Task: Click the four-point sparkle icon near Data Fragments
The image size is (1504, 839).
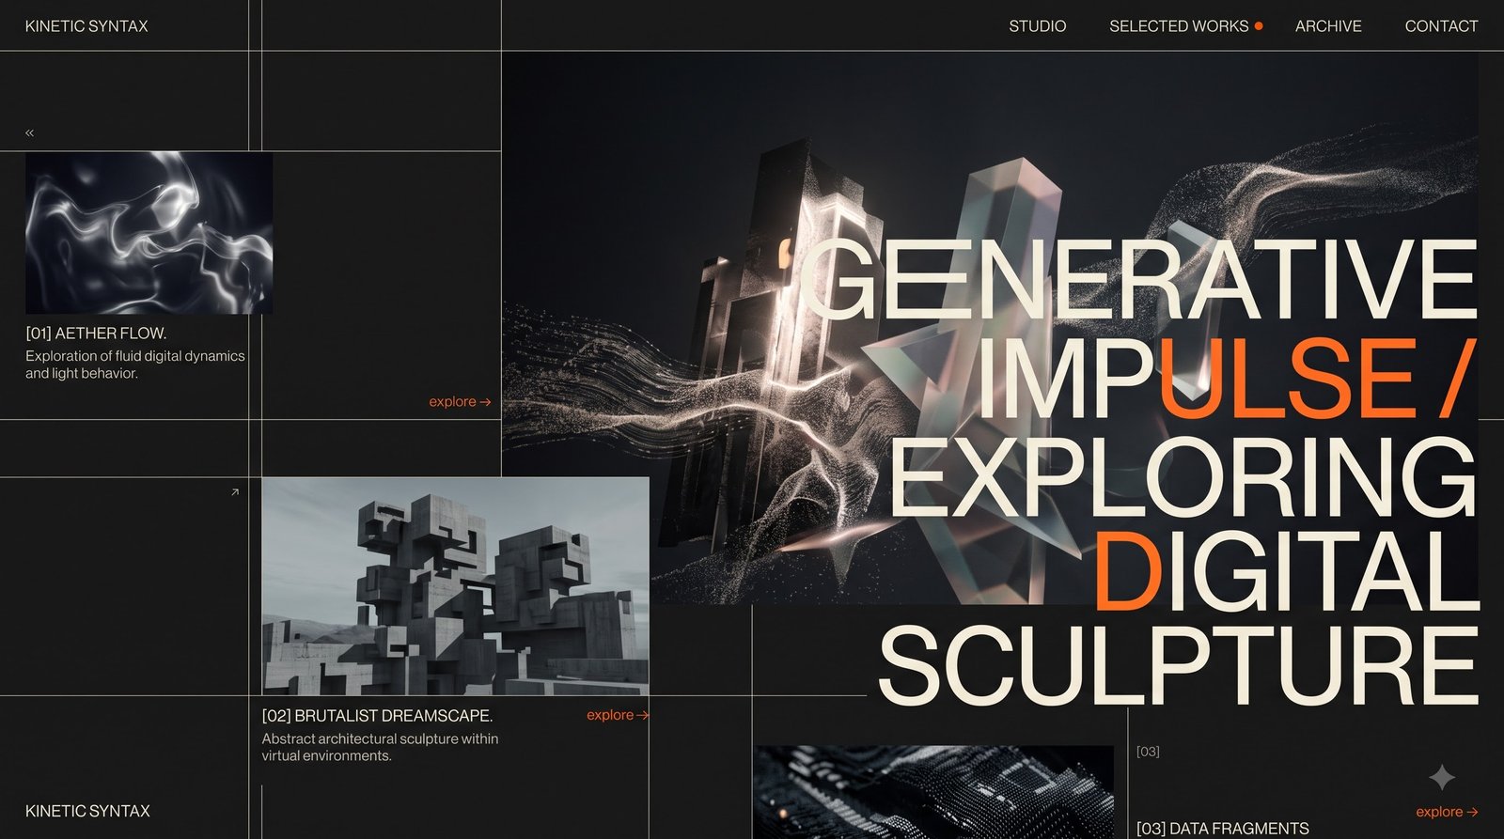Action: click(x=1442, y=777)
